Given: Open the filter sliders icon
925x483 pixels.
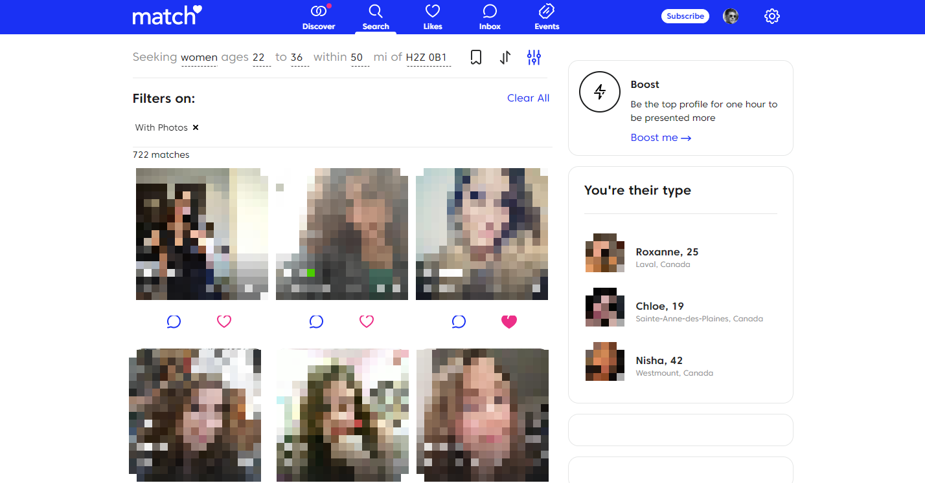Looking at the screenshot, I should [x=534, y=58].
